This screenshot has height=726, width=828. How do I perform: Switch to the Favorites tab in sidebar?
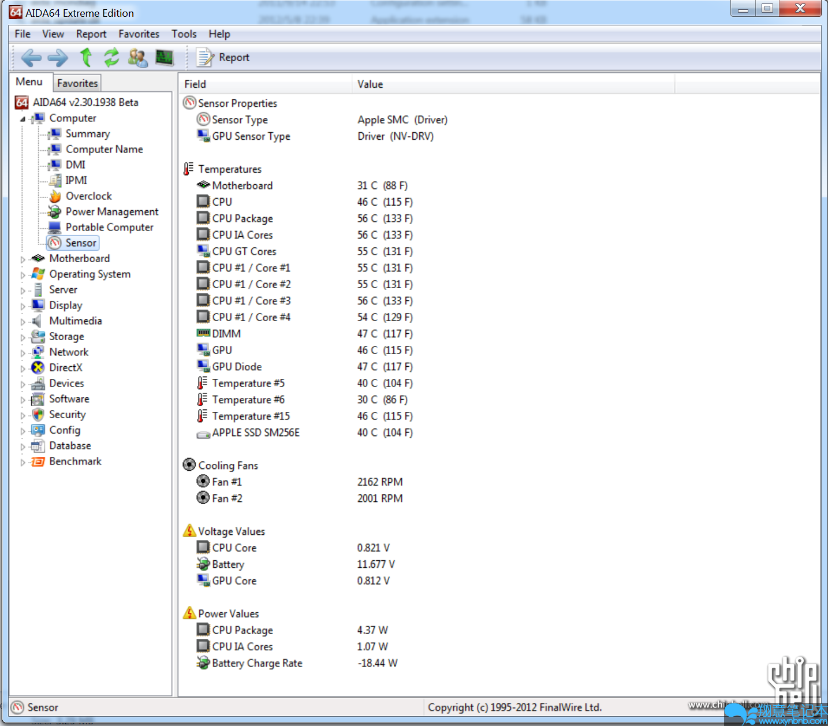tap(77, 83)
